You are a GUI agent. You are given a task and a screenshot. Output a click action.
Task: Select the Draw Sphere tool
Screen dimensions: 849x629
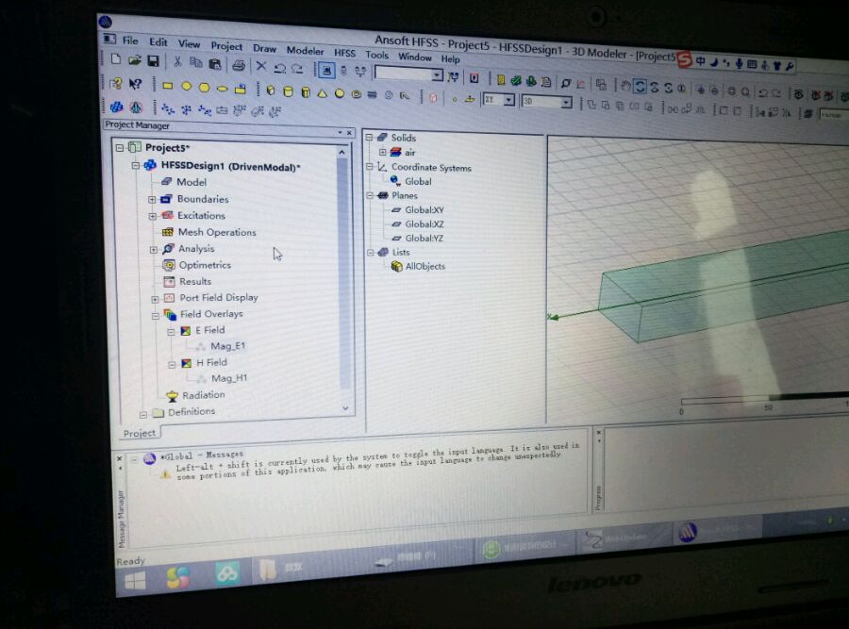click(339, 93)
